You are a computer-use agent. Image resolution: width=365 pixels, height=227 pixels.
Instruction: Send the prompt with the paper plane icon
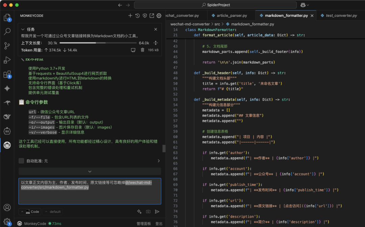pyautogui.click(x=157, y=212)
